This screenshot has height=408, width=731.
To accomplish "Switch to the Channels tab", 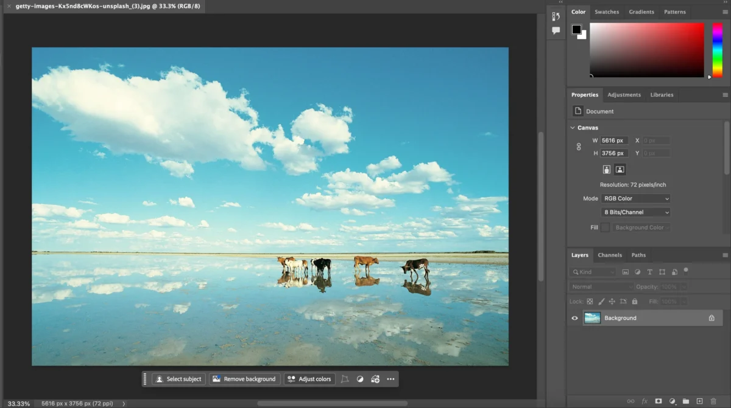I will pos(610,255).
